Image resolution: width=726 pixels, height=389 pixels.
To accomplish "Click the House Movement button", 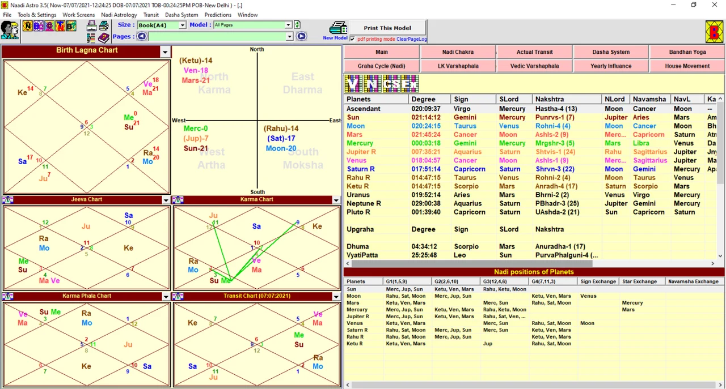I will pyautogui.click(x=687, y=66).
